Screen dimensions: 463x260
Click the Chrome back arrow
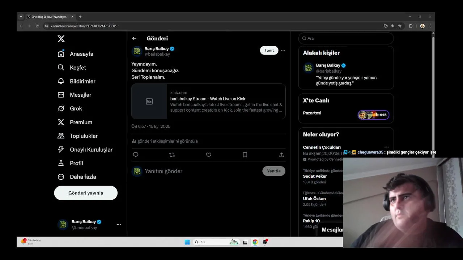21,26
